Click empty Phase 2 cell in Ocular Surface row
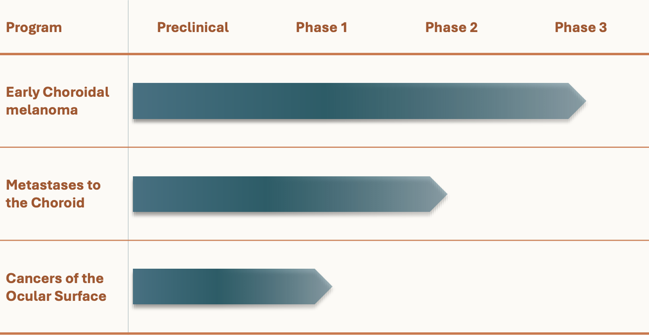This screenshot has width=649, height=335. tap(451, 286)
